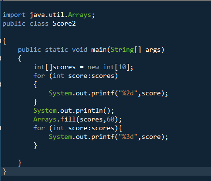Click 'System' in the "%3d" printf line

click(60, 137)
